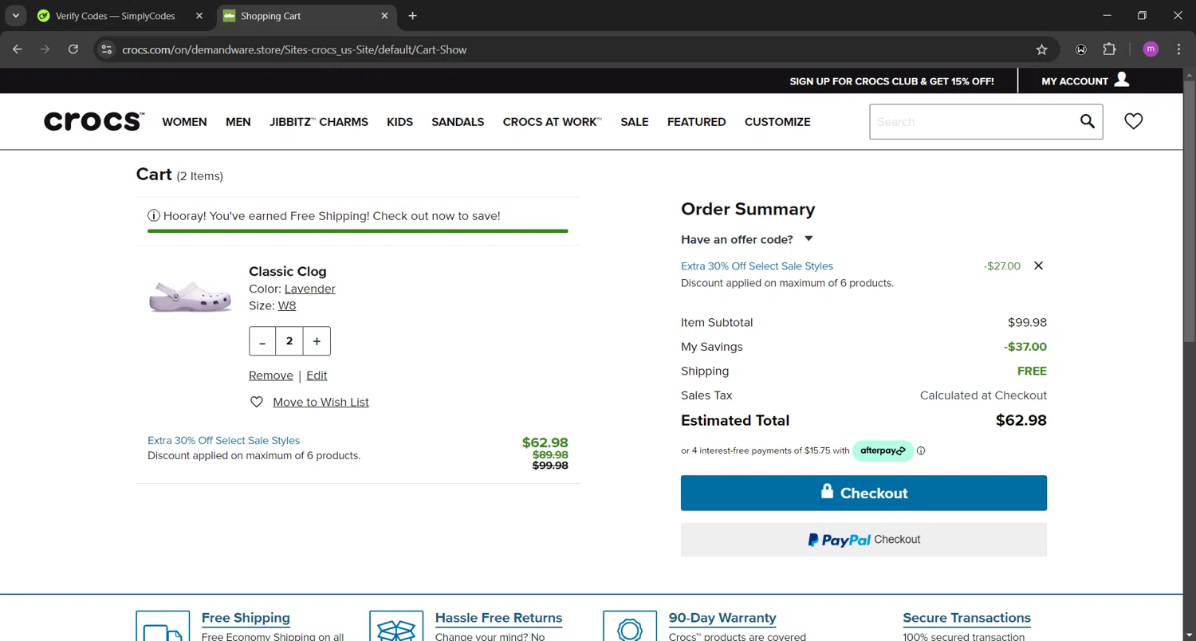Open the browser extensions puzzle icon

[x=1109, y=49]
